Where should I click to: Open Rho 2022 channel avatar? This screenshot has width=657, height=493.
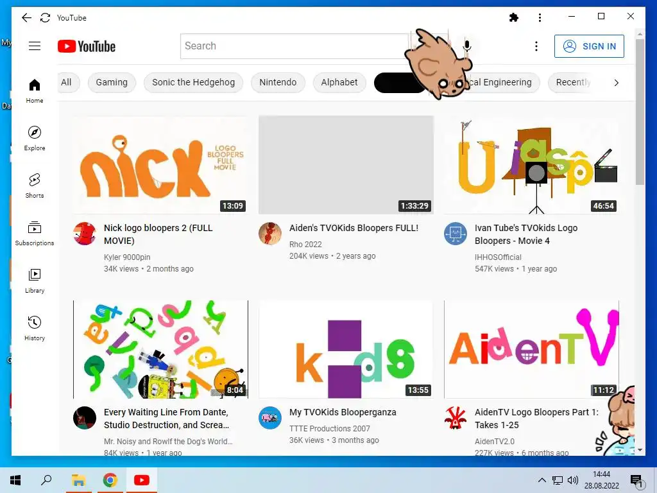coord(270,234)
